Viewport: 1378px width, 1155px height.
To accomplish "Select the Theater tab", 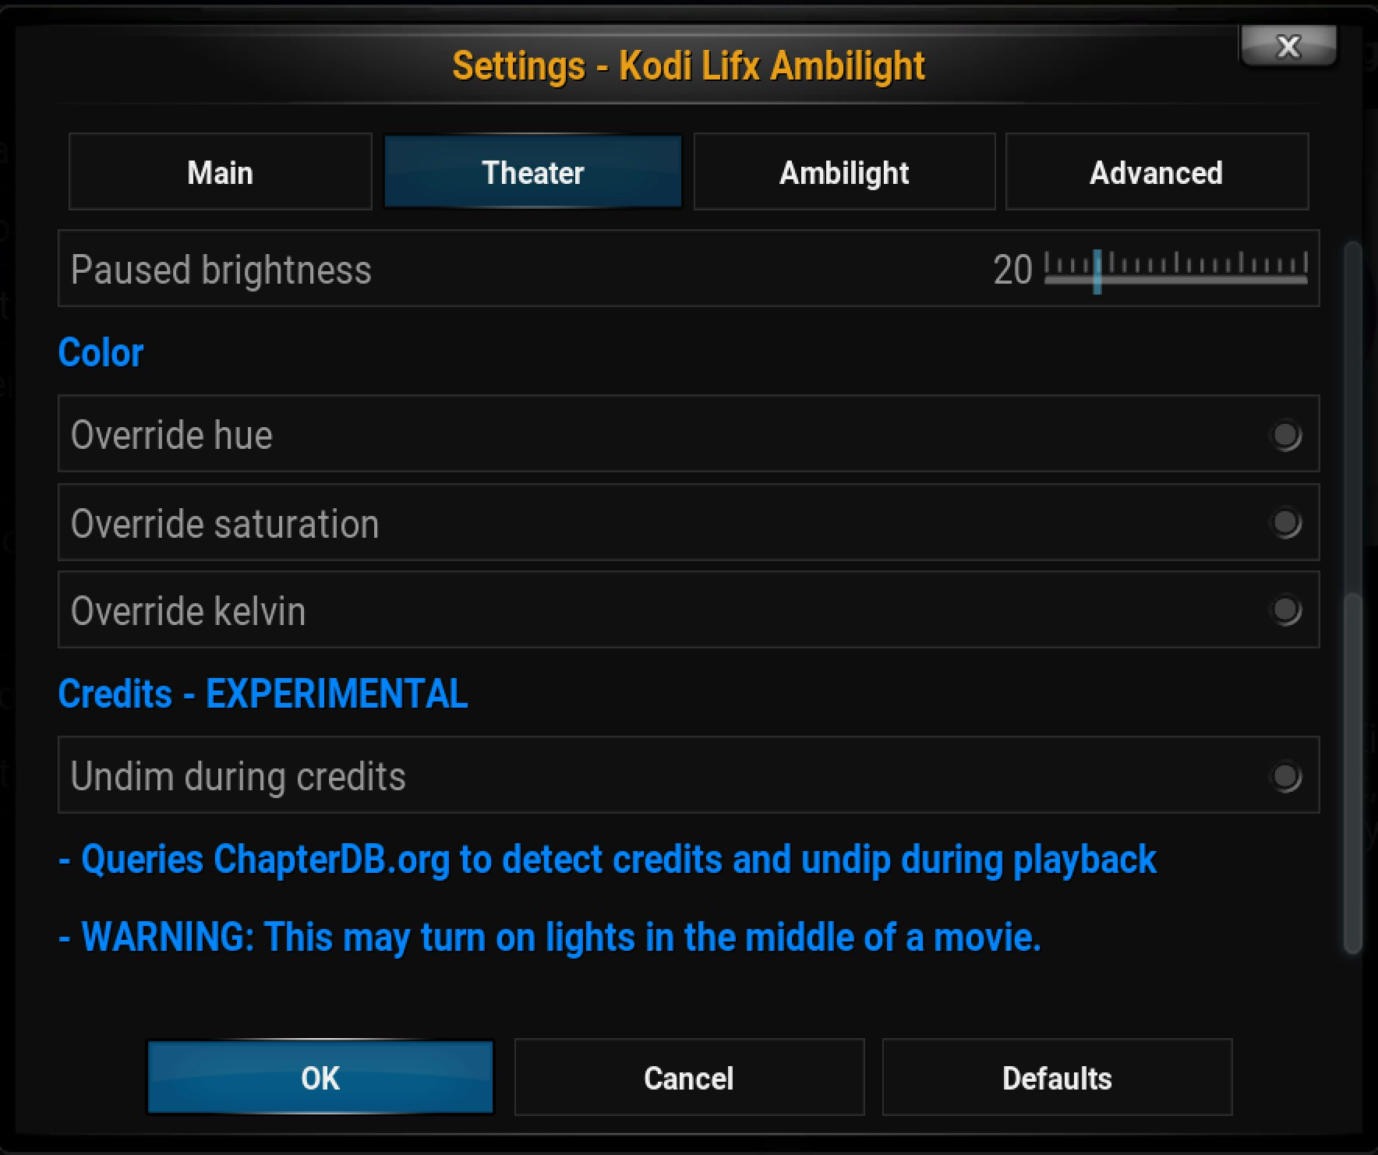I will click(x=532, y=172).
